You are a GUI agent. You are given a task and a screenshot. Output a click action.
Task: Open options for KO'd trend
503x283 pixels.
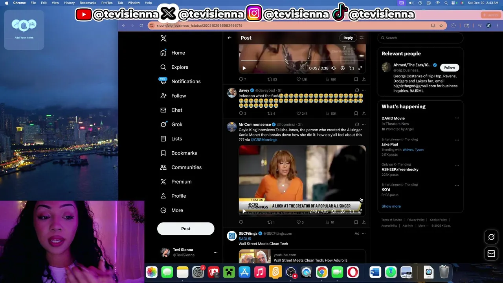[457, 185]
